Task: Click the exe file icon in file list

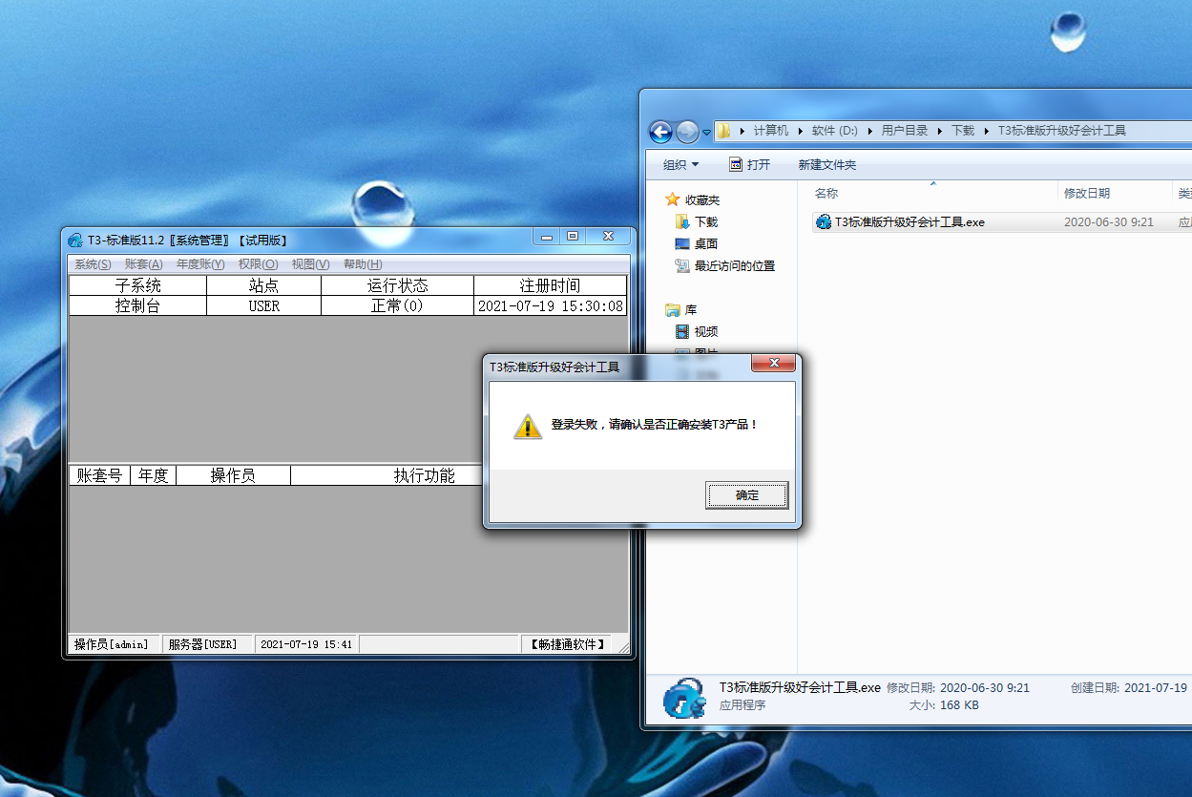Action: pyautogui.click(x=823, y=222)
